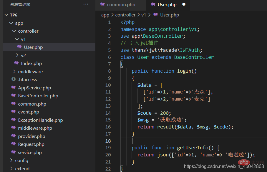Expand the config folder chevron

[11, 160]
